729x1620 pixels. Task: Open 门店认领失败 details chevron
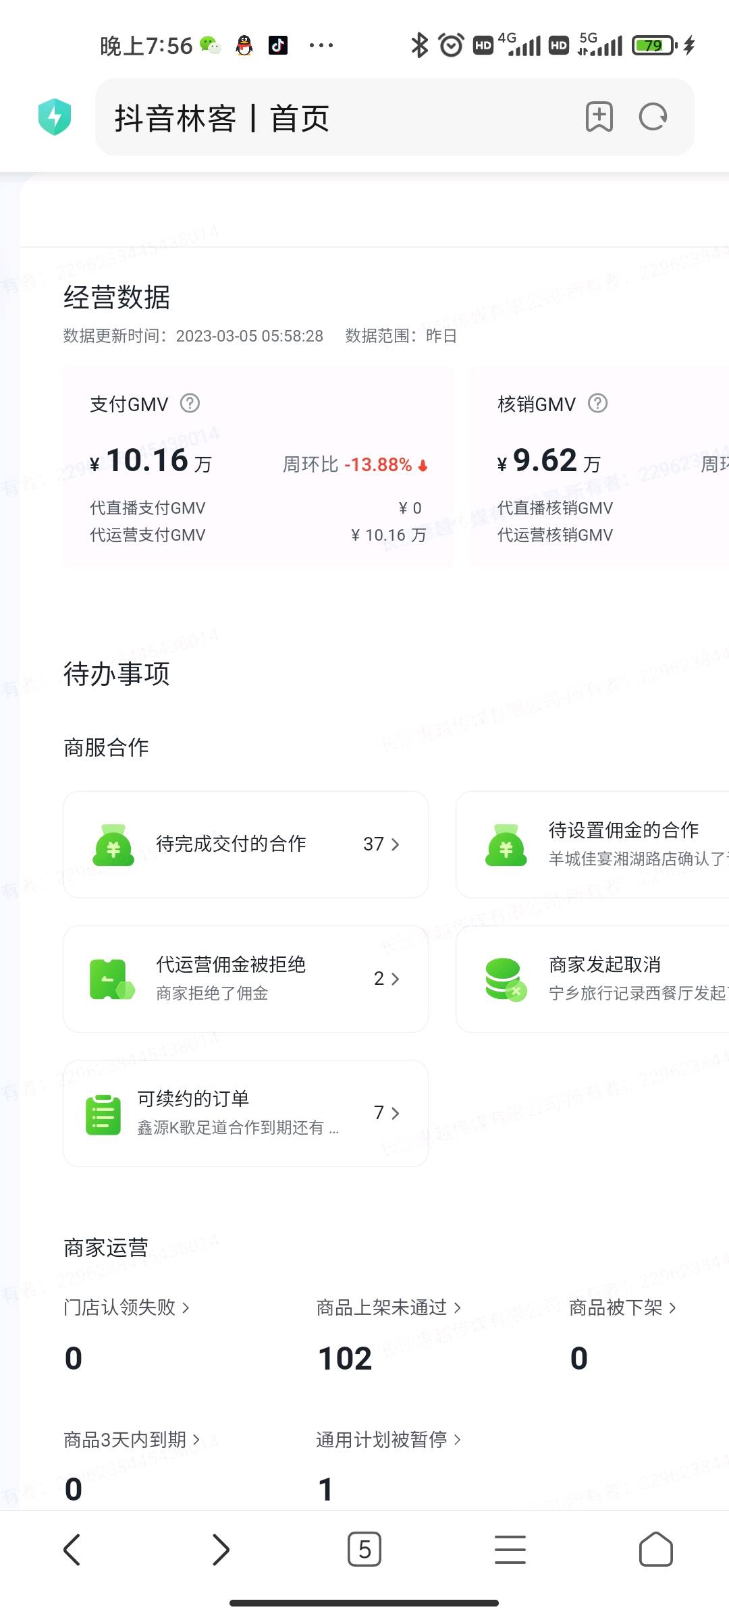[x=186, y=1308]
